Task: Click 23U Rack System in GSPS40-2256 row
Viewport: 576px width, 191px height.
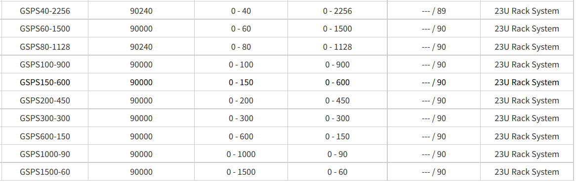Action: click(x=527, y=11)
